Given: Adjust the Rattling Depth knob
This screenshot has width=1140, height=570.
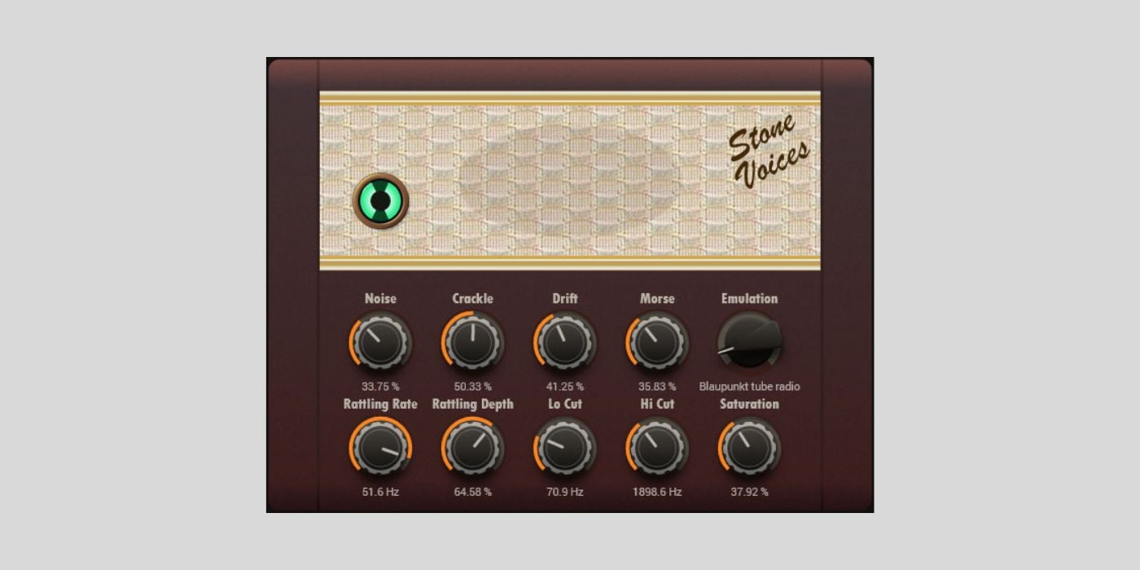Looking at the screenshot, I should coord(473,449).
